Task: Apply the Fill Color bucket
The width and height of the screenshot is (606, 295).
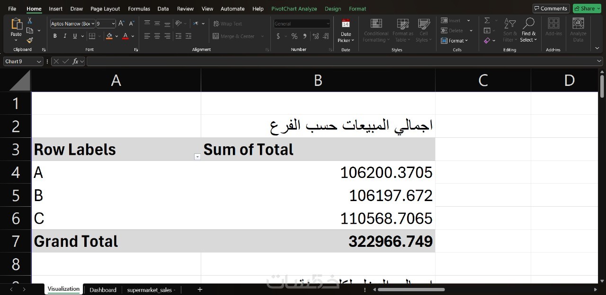Action: click(109, 36)
